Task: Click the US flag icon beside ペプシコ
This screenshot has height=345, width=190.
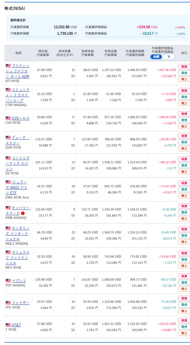Action: (8, 281)
